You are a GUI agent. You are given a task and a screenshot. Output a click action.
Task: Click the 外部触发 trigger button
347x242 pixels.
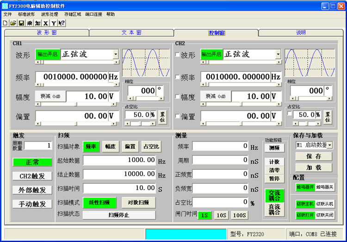[32, 190]
